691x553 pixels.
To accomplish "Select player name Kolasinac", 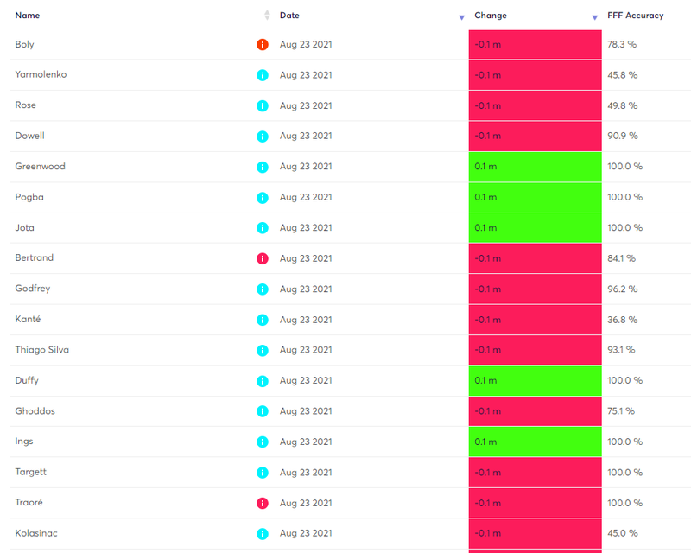I will [36, 533].
